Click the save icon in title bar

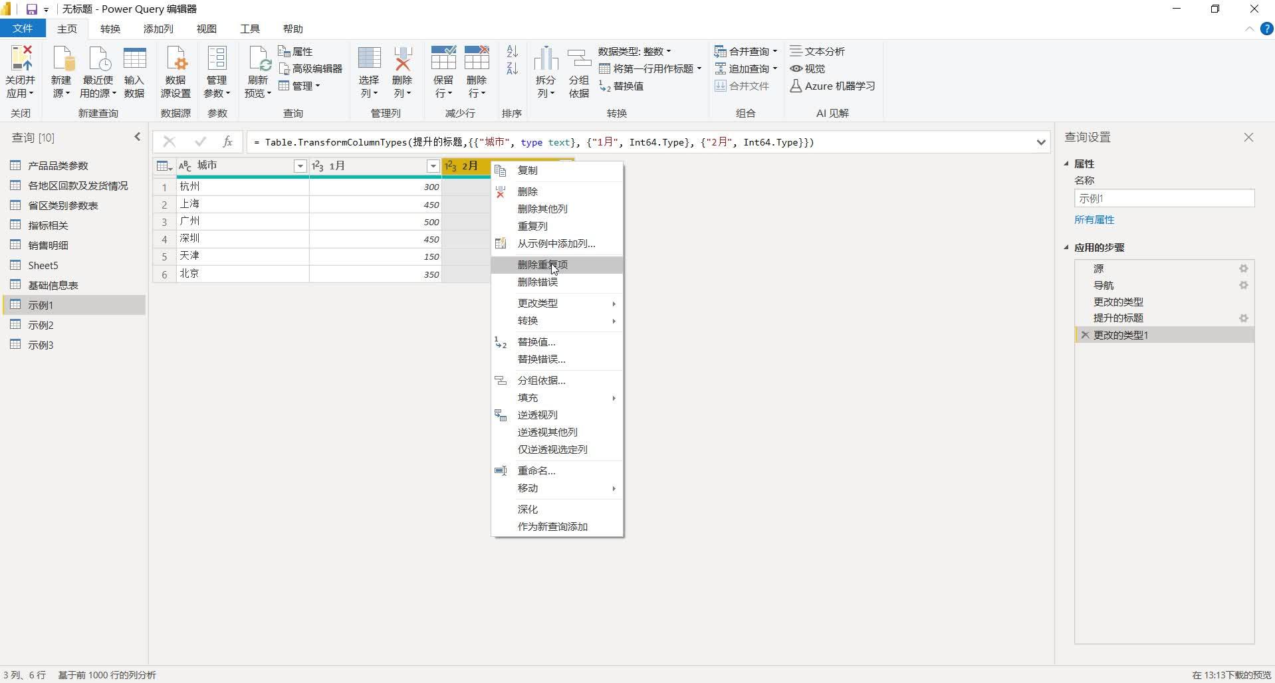31,9
